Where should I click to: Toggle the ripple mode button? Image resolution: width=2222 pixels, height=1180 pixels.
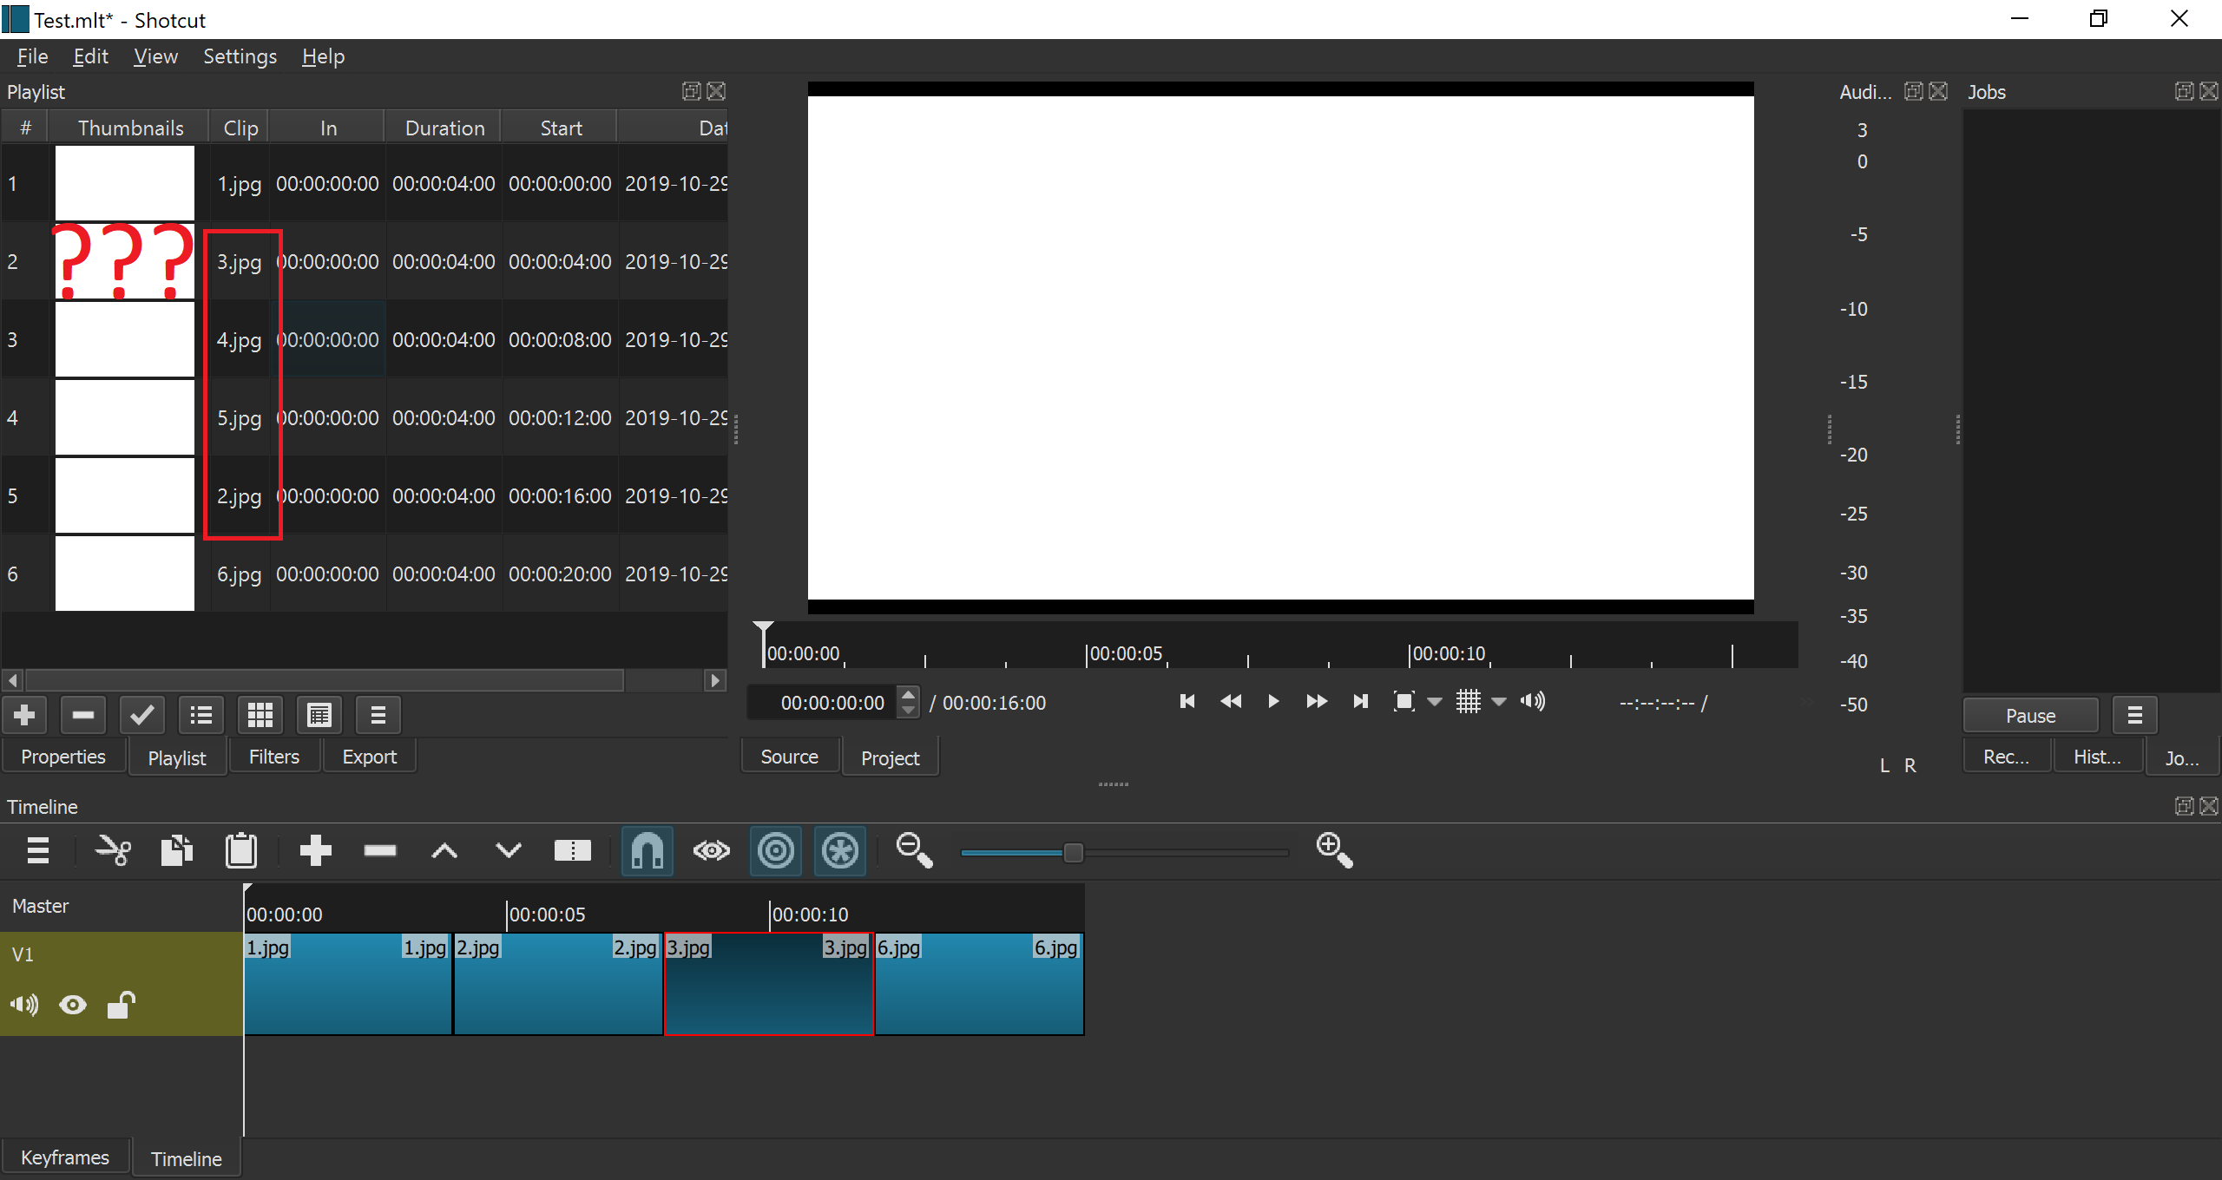click(776, 851)
